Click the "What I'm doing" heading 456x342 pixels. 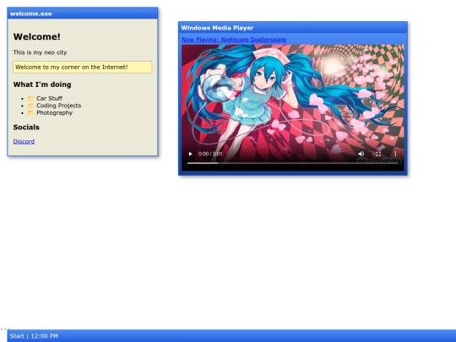(x=42, y=84)
